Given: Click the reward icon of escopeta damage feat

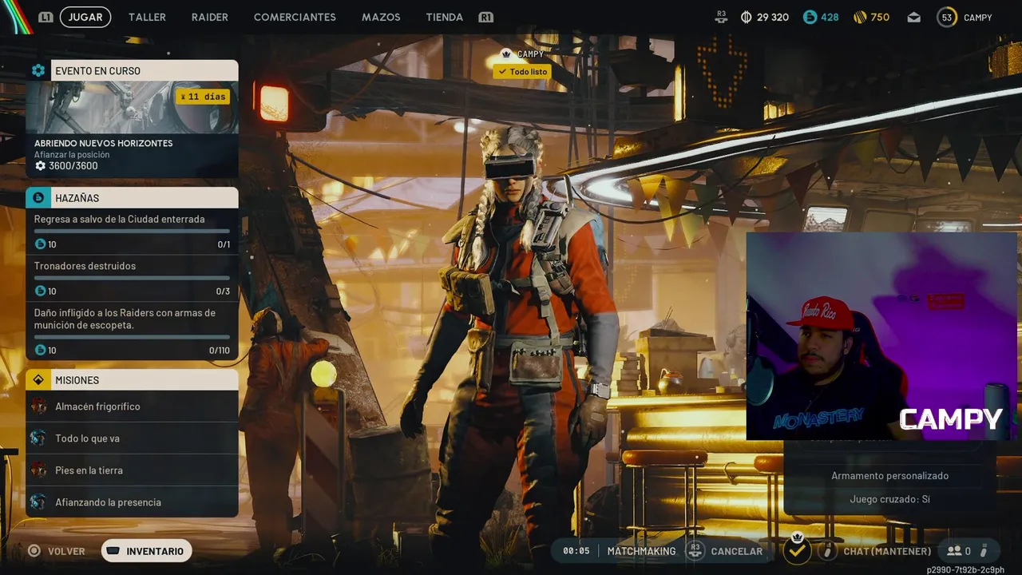Looking at the screenshot, I should (x=41, y=350).
